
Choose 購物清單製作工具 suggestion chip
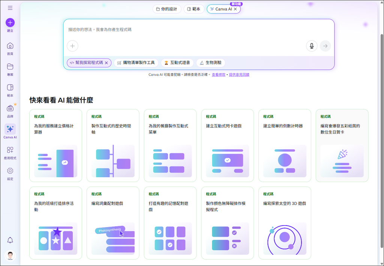136,63
